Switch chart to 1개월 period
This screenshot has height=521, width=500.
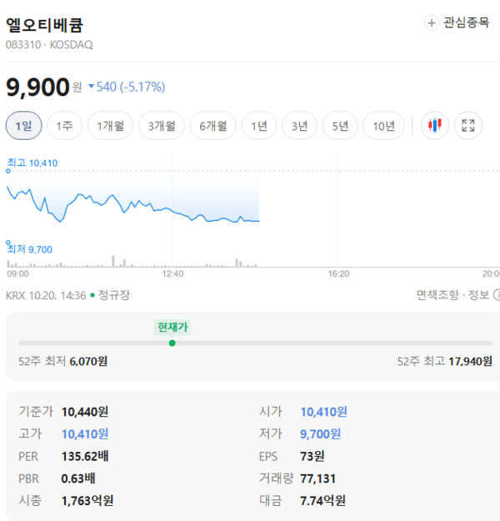pos(110,126)
